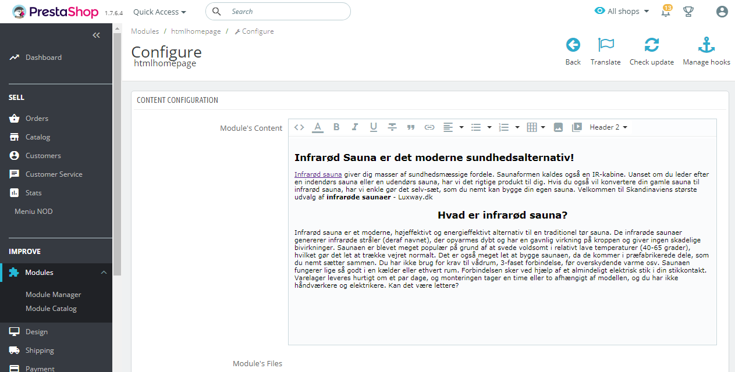Toggle underline formatting in editor
This screenshot has height=372, width=735.
[x=374, y=127]
